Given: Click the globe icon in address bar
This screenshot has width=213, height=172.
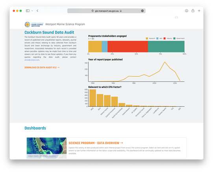Looking at the screenshot, I should click(93, 11).
